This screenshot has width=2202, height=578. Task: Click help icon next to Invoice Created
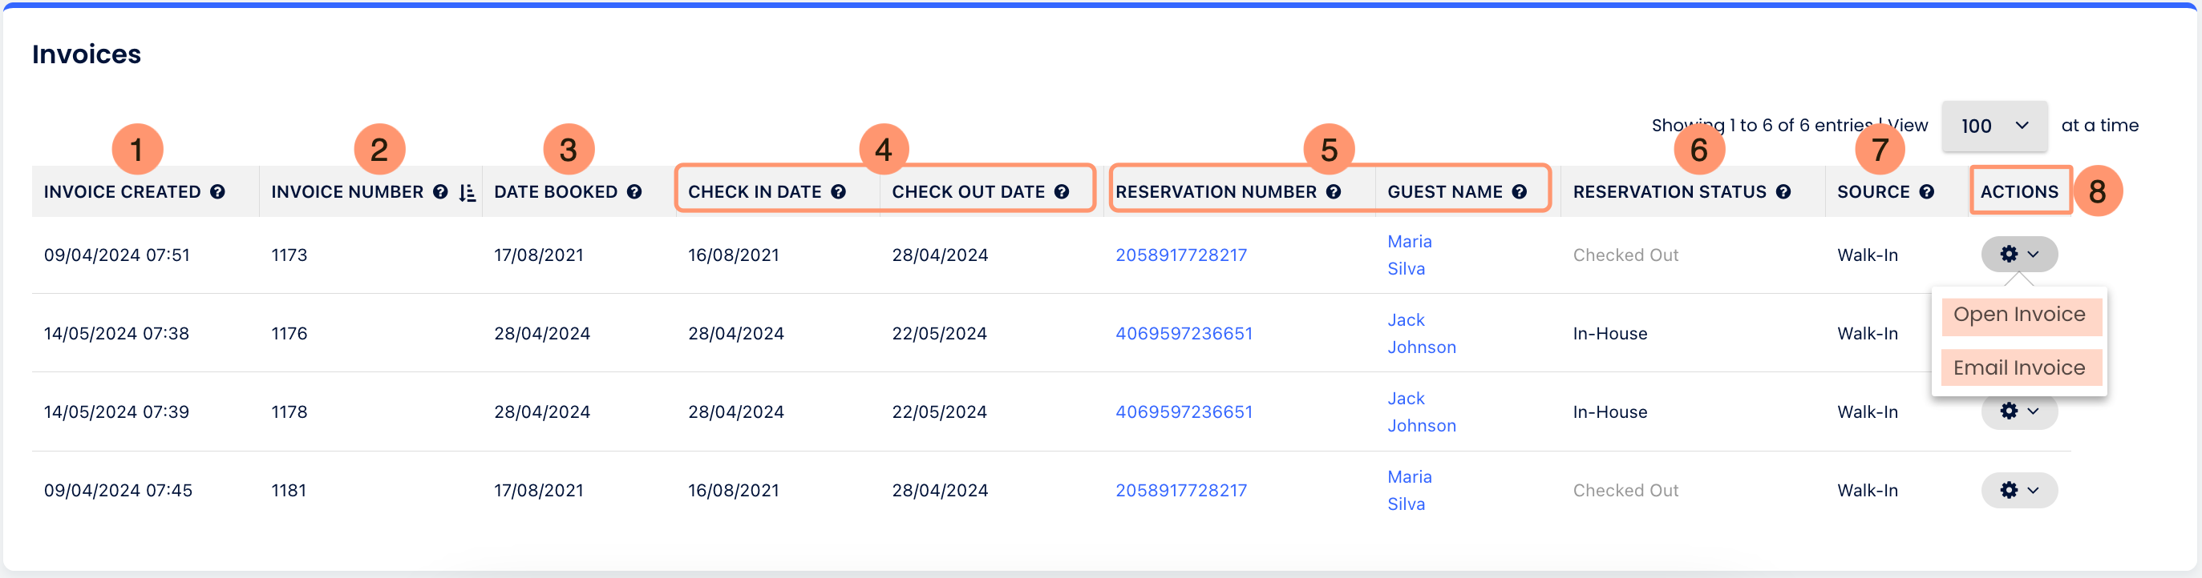click(218, 192)
